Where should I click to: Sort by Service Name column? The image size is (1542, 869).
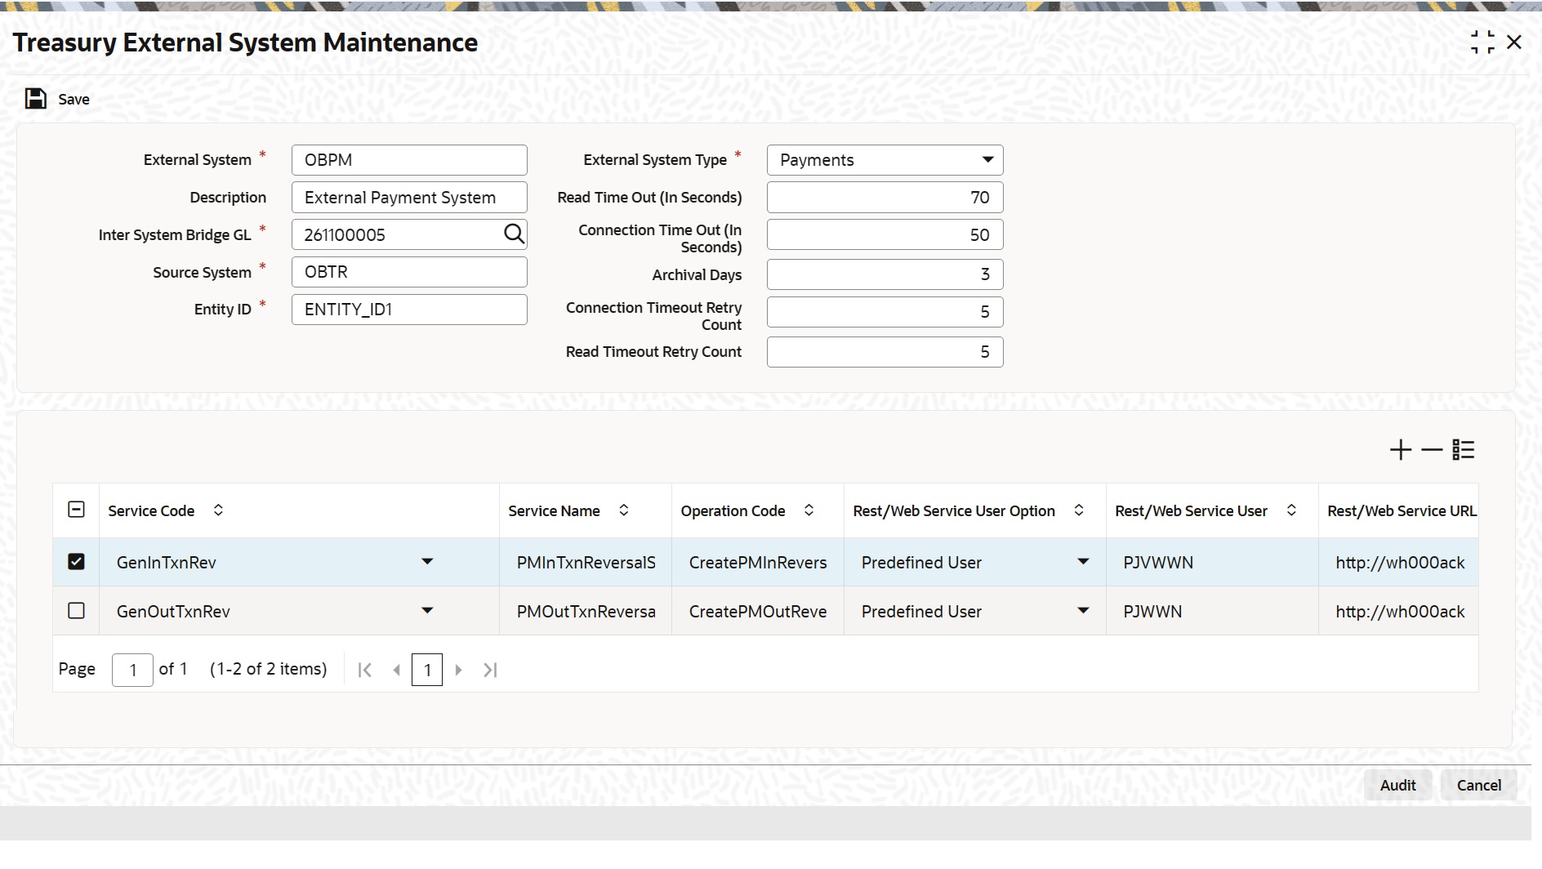click(624, 510)
